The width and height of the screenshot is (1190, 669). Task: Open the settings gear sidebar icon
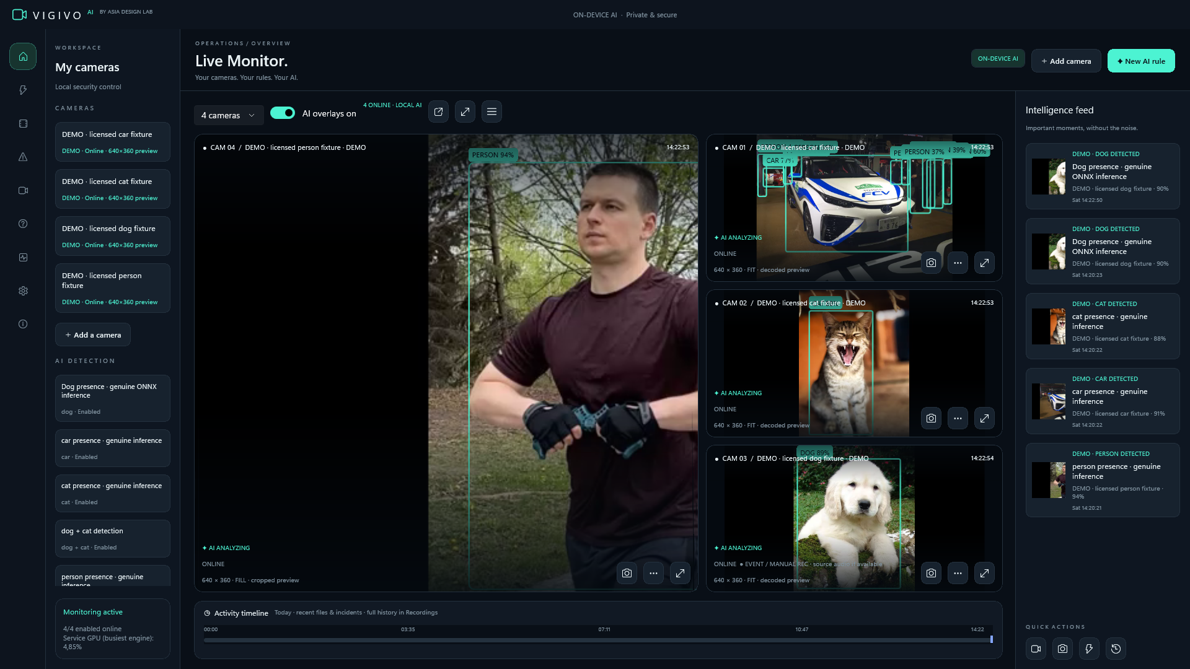23,291
